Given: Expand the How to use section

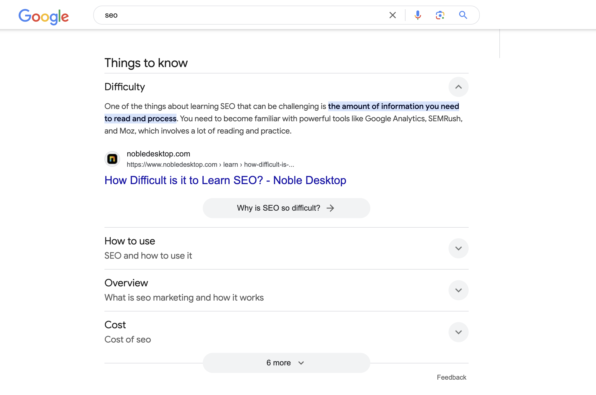Looking at the screenshot, I should coord(458,248).
